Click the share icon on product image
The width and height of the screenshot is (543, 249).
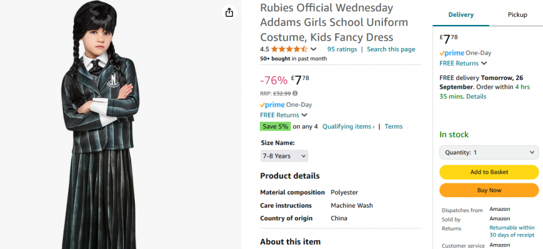229,13
